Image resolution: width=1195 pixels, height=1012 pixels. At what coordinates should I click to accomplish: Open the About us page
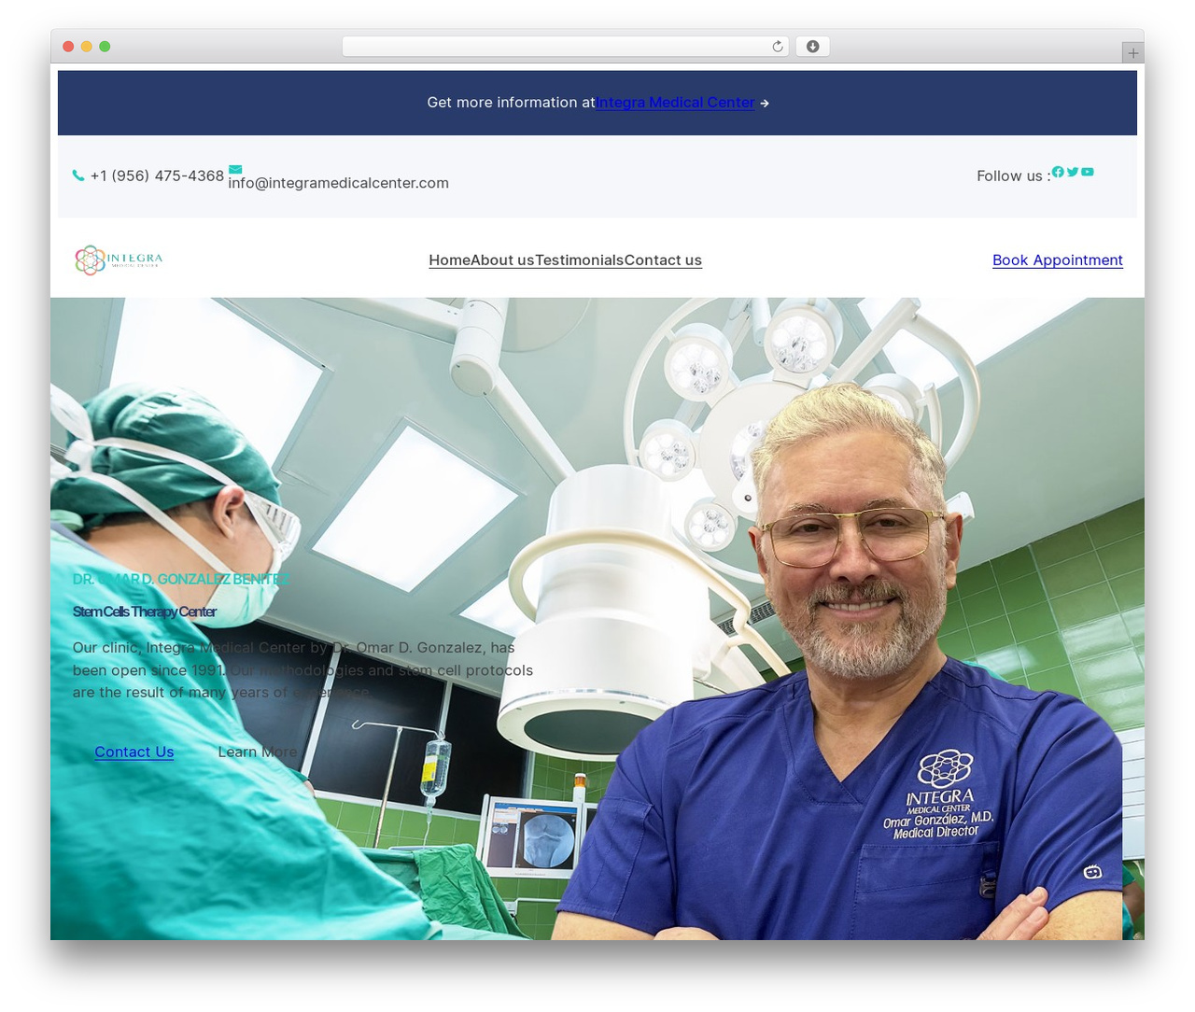click(502, 260)
